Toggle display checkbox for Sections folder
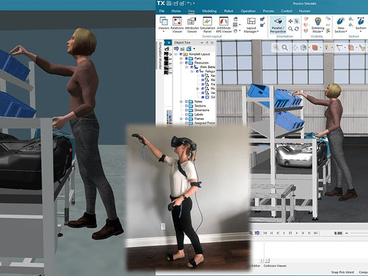 [186, 106]
